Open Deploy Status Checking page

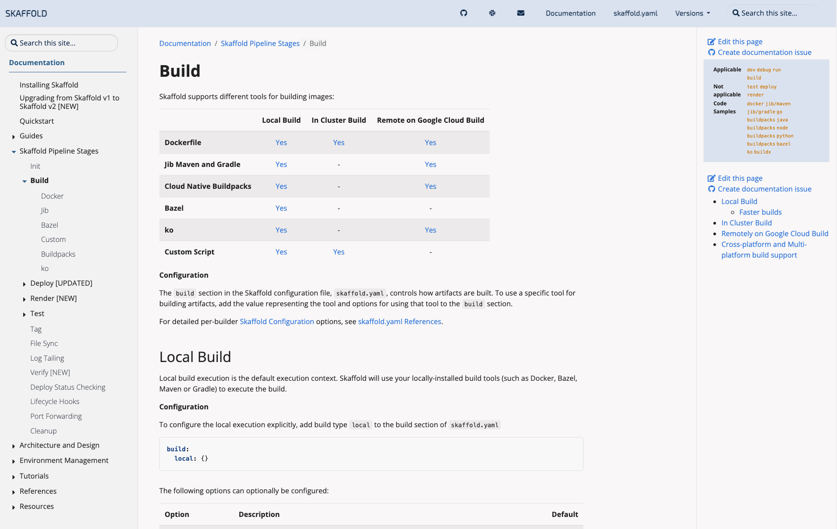[x=68, y=387]
